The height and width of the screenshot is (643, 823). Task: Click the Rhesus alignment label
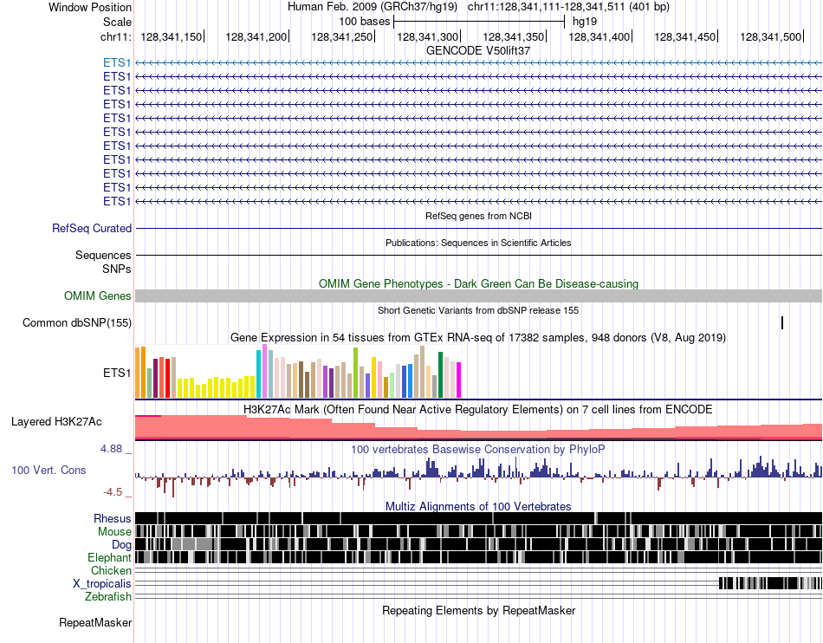pyautogui.click(x=113, y=518)
